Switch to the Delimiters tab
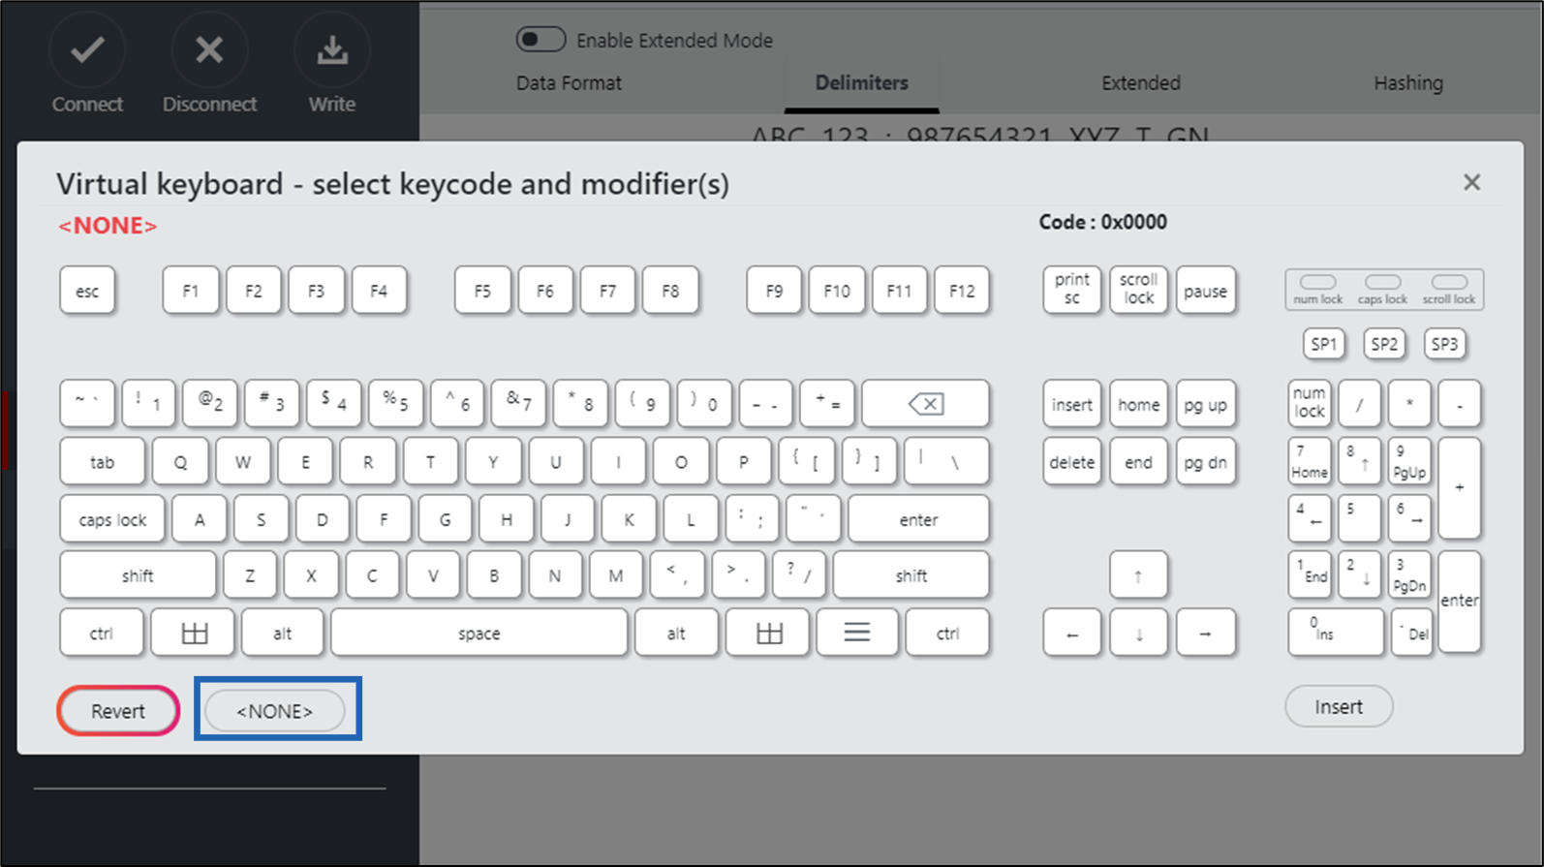The width and height of the screenshot is (1544, 867). 861,83
